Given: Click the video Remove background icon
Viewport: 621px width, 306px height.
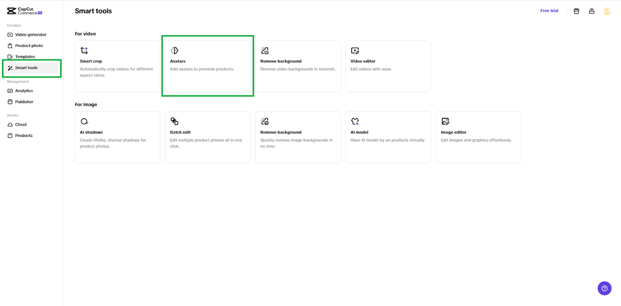Looking at the screenshot, I should coord(265,50).
